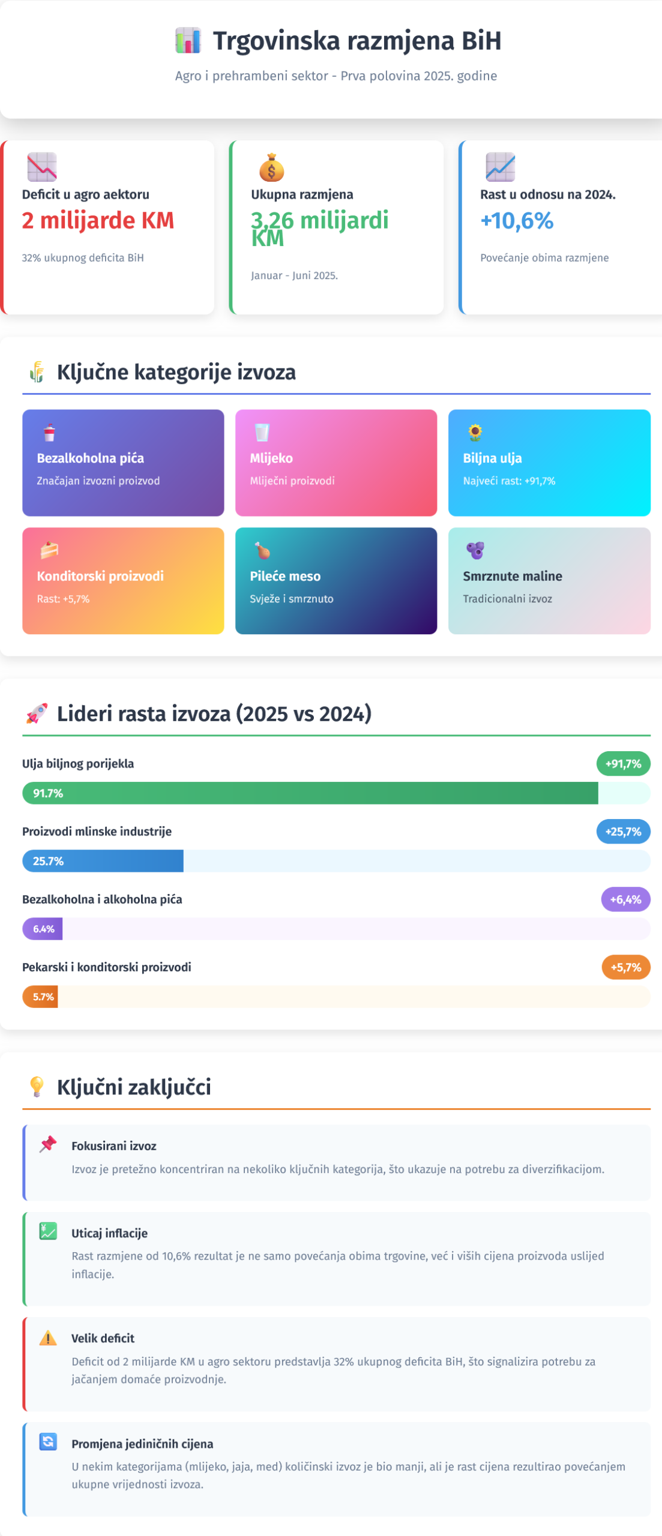
Task: Click the money bag icon
Action: (271, 167)
